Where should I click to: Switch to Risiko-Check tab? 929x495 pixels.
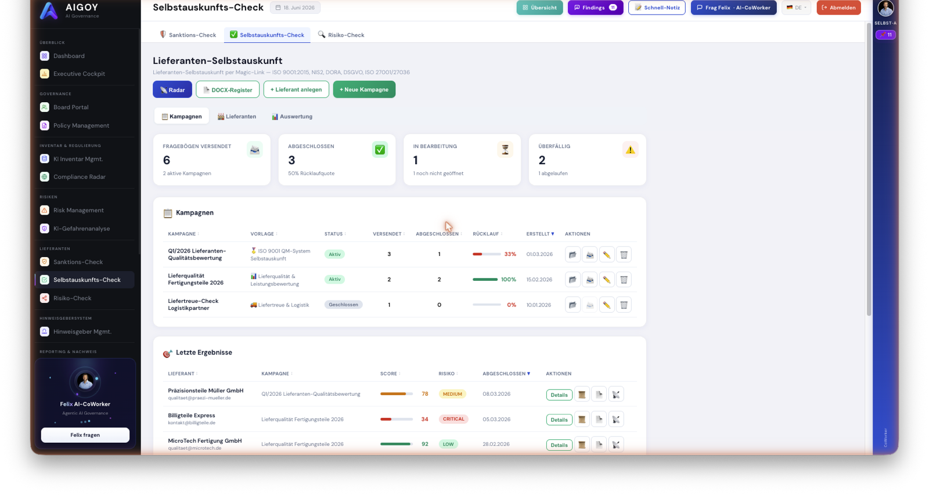[341, 35]
